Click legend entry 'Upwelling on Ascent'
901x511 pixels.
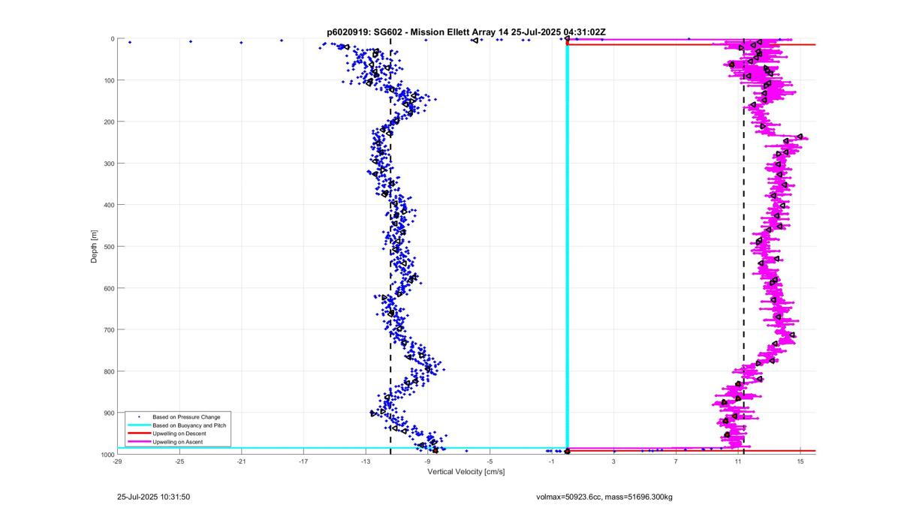178,442
